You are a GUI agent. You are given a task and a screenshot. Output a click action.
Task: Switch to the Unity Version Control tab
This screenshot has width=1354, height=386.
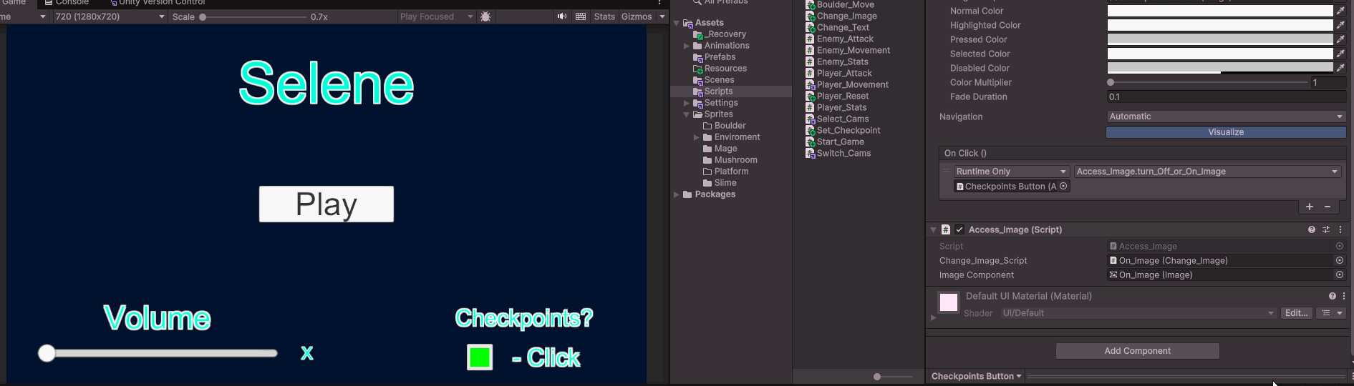tap(158, 2)
